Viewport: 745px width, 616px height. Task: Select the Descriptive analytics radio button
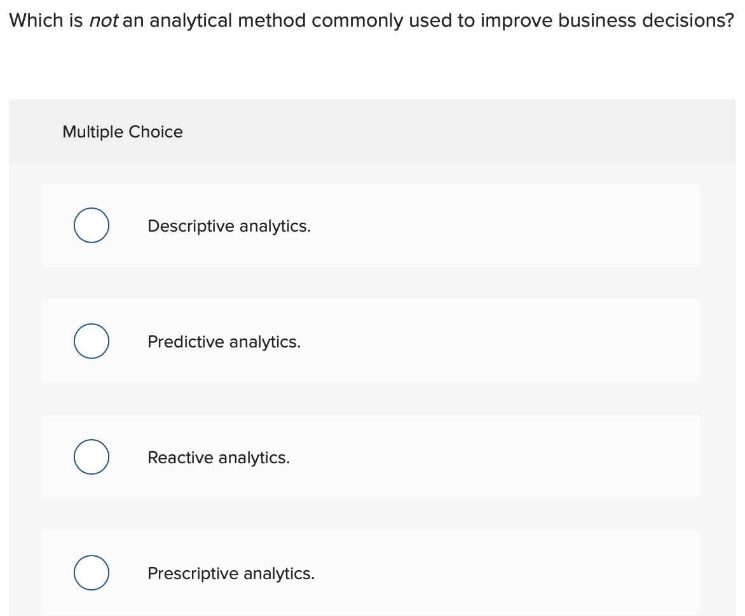click(91, 225)
